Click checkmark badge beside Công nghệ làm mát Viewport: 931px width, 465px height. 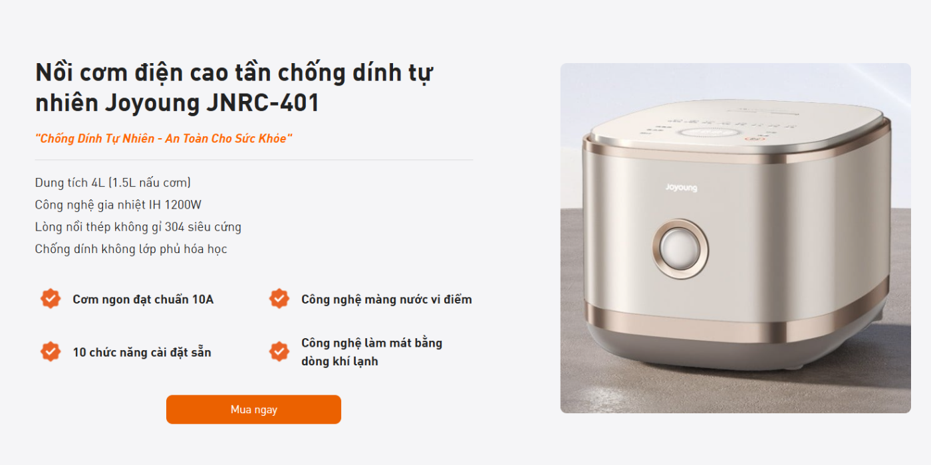click(x=279, y=351)
